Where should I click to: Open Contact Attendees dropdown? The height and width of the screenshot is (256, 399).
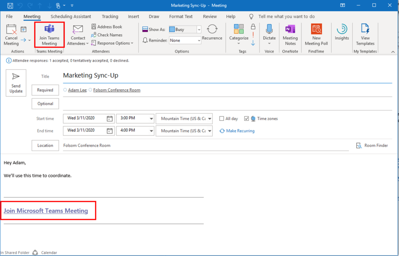point(78,35)
